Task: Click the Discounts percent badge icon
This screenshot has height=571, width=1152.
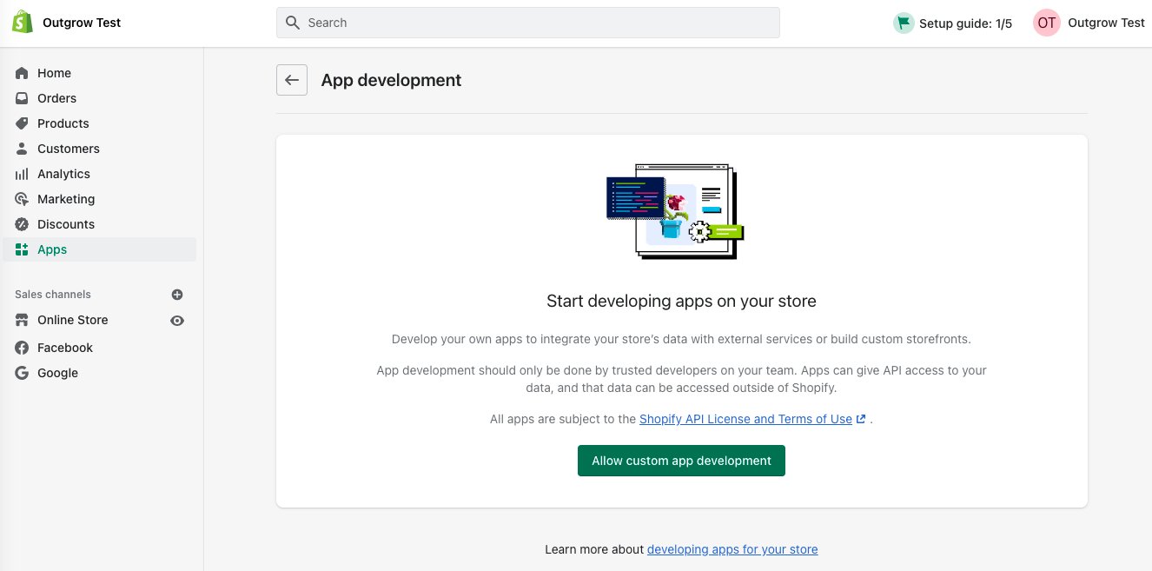Action: pos(22,224)
